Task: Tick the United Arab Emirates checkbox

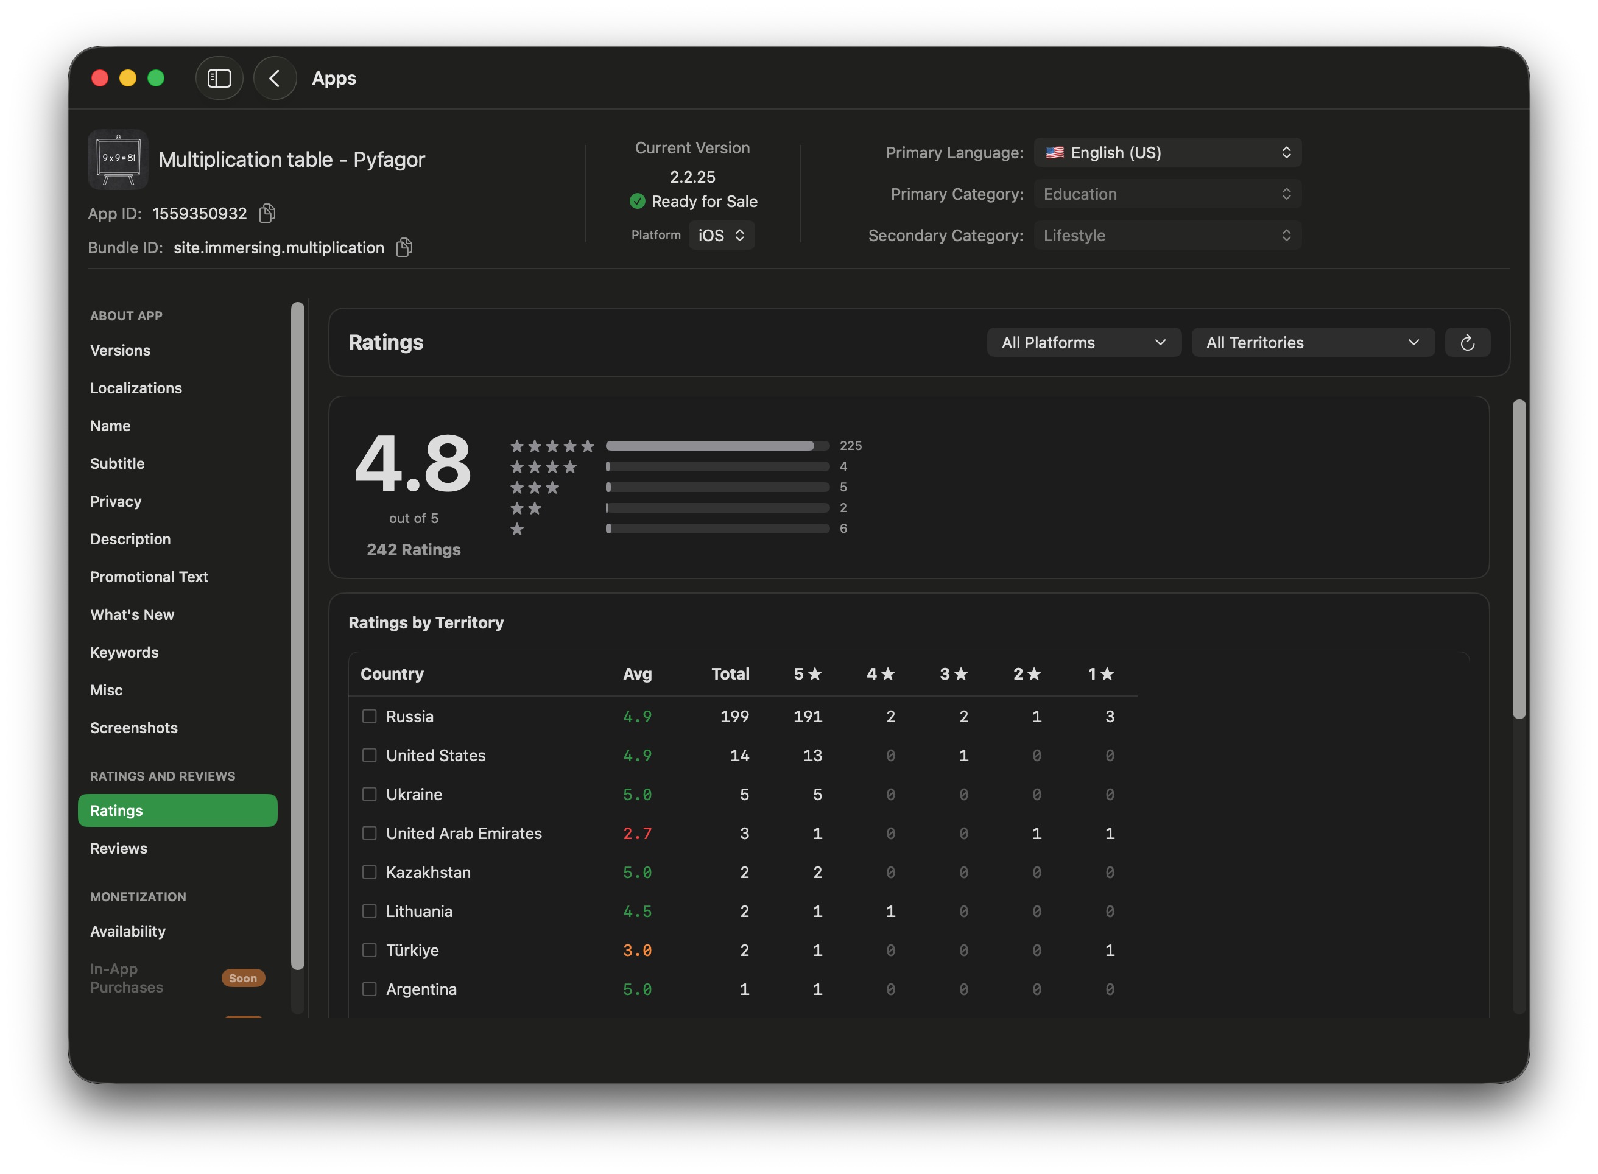Action: (370, 833)
